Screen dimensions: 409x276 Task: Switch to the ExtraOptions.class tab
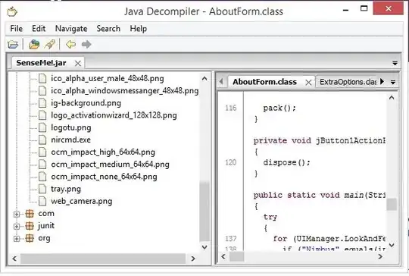[348, 82]
